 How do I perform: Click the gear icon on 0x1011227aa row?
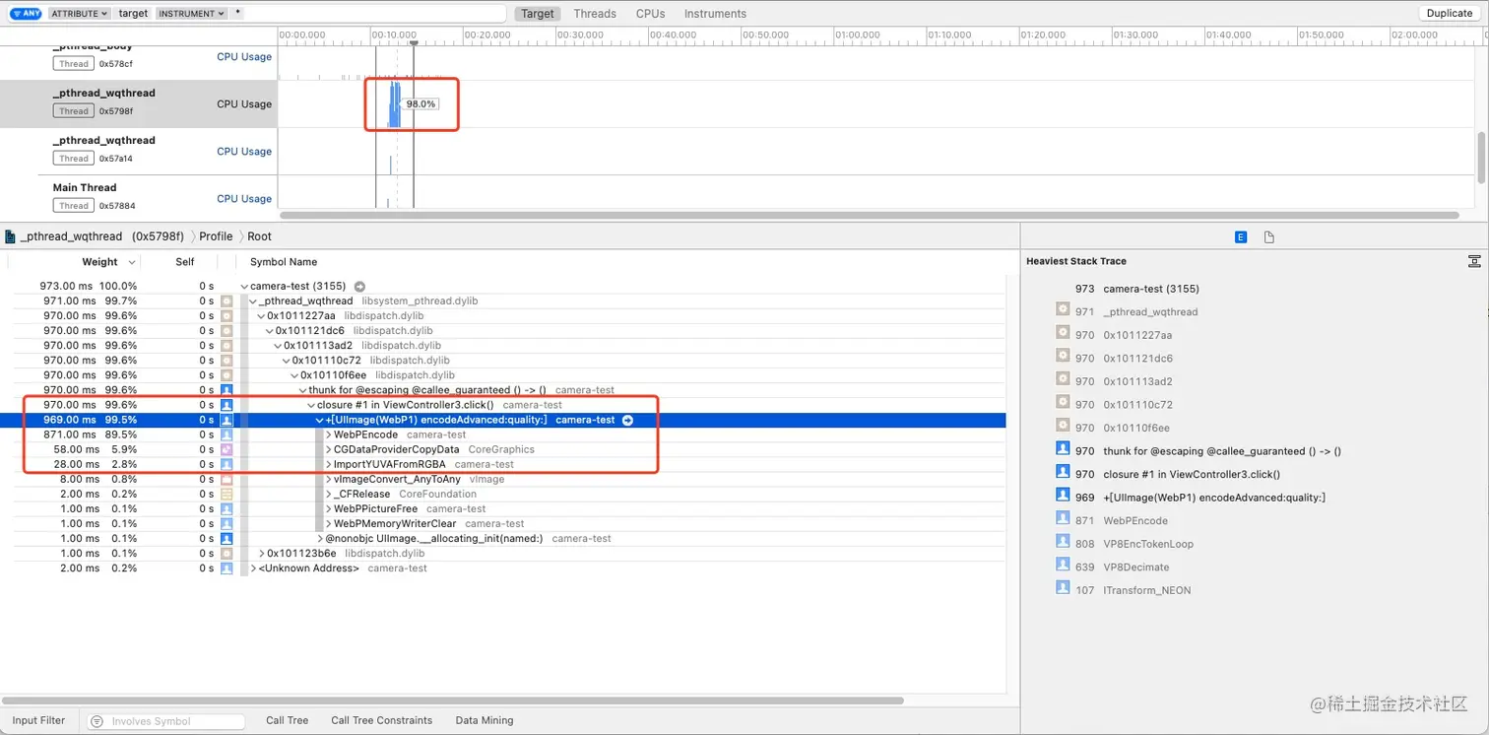(227, 315)
